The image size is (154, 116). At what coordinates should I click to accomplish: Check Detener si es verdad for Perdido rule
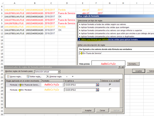[x=110, y=90]
